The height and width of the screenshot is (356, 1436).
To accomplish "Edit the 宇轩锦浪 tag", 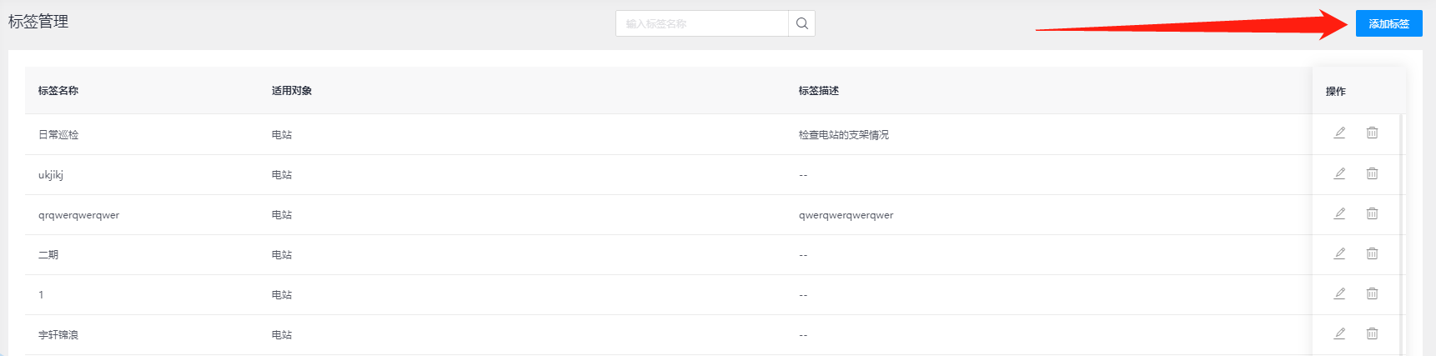I will point(1339,333).
